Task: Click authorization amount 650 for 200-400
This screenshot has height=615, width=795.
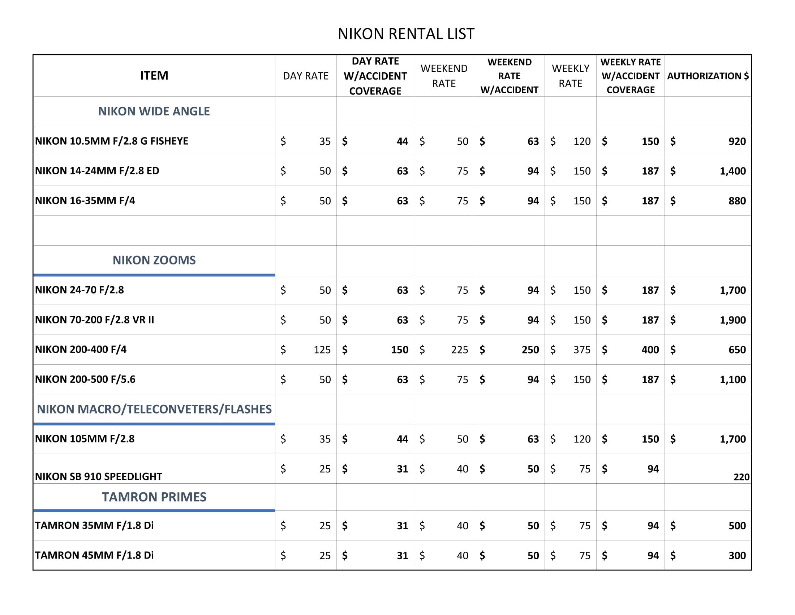Action: pyautogui.click(x=737, y=350)
